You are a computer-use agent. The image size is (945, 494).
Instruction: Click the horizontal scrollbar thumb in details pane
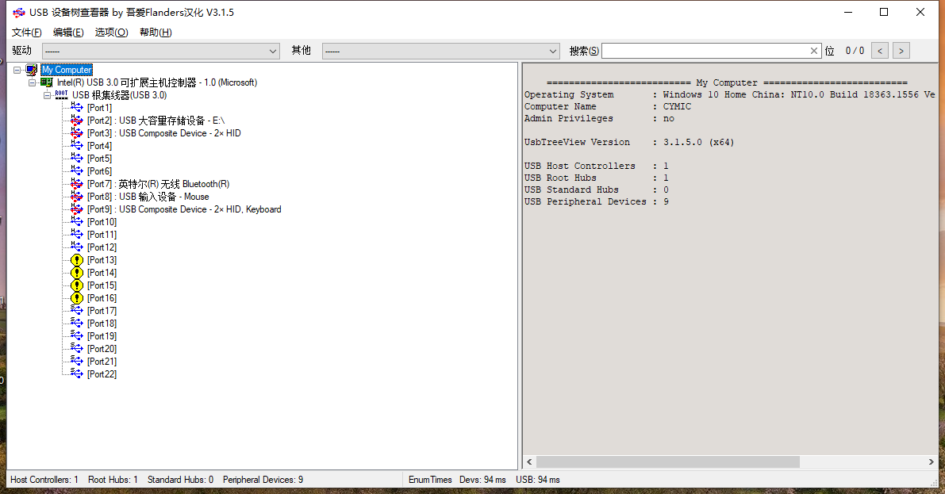click(668, 462)
